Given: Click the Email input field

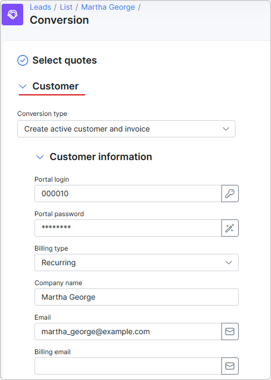Looking at the screenshot, I should 128,331.
